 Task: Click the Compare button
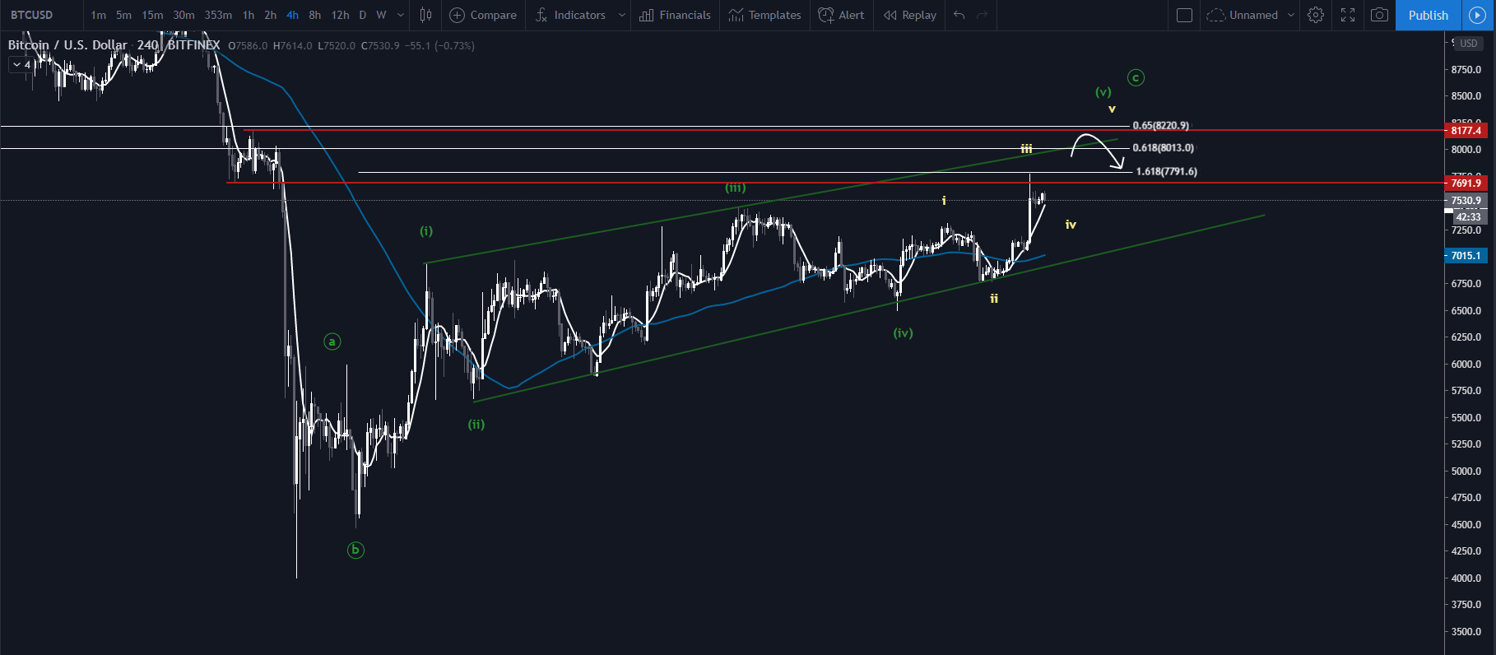(x=483, y=15)
